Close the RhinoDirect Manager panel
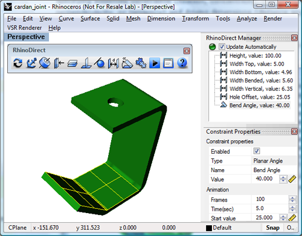Viewport: 302px width, 236px height. tap(294, 38)
